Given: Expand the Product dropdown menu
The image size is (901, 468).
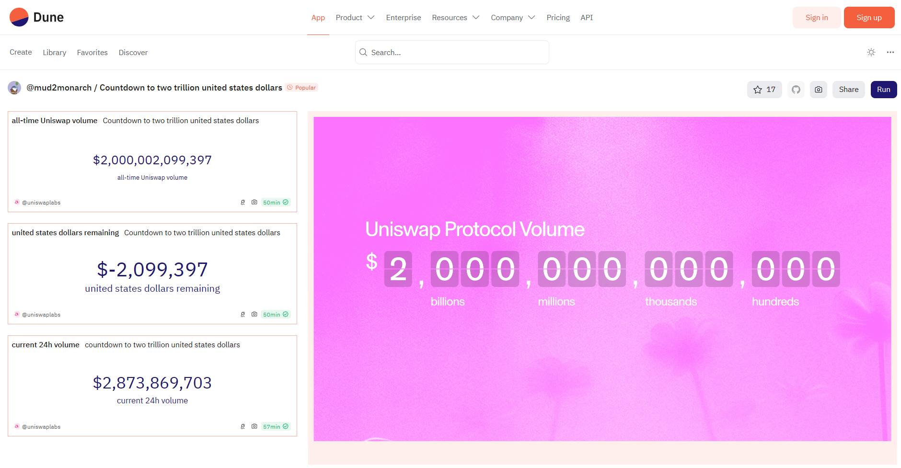Looking at the screenshot, I should click(355, 17).
